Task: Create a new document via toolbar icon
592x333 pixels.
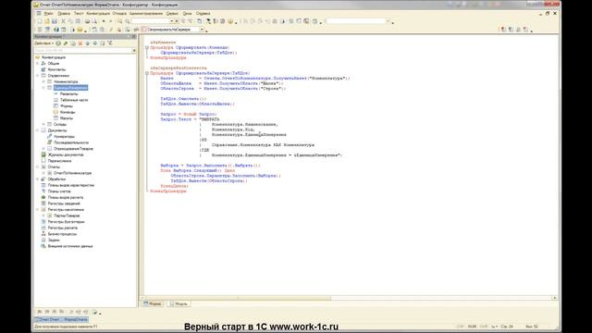Action: [39, 21]
